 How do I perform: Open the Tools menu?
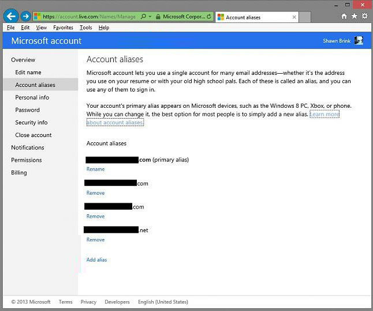coord(86,28)
